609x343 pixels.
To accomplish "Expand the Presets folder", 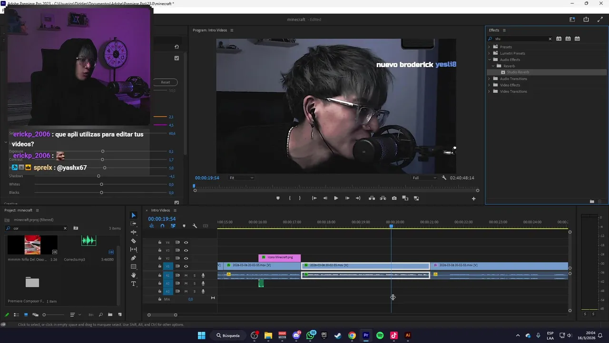I will tap(489, 47).
